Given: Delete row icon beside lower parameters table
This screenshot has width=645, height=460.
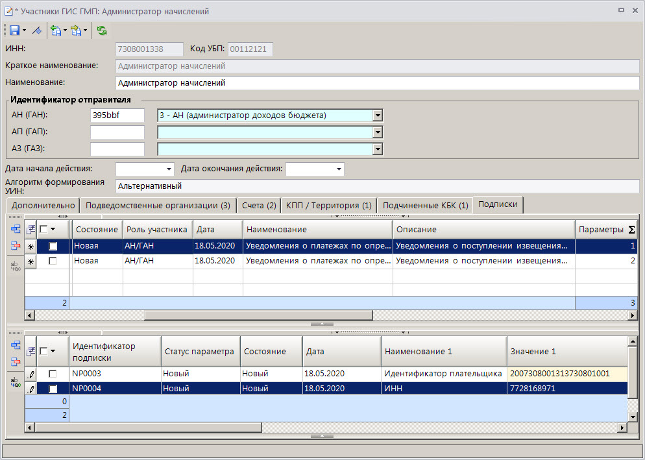Looking at the screenshot, I should (x=15, y=361).
